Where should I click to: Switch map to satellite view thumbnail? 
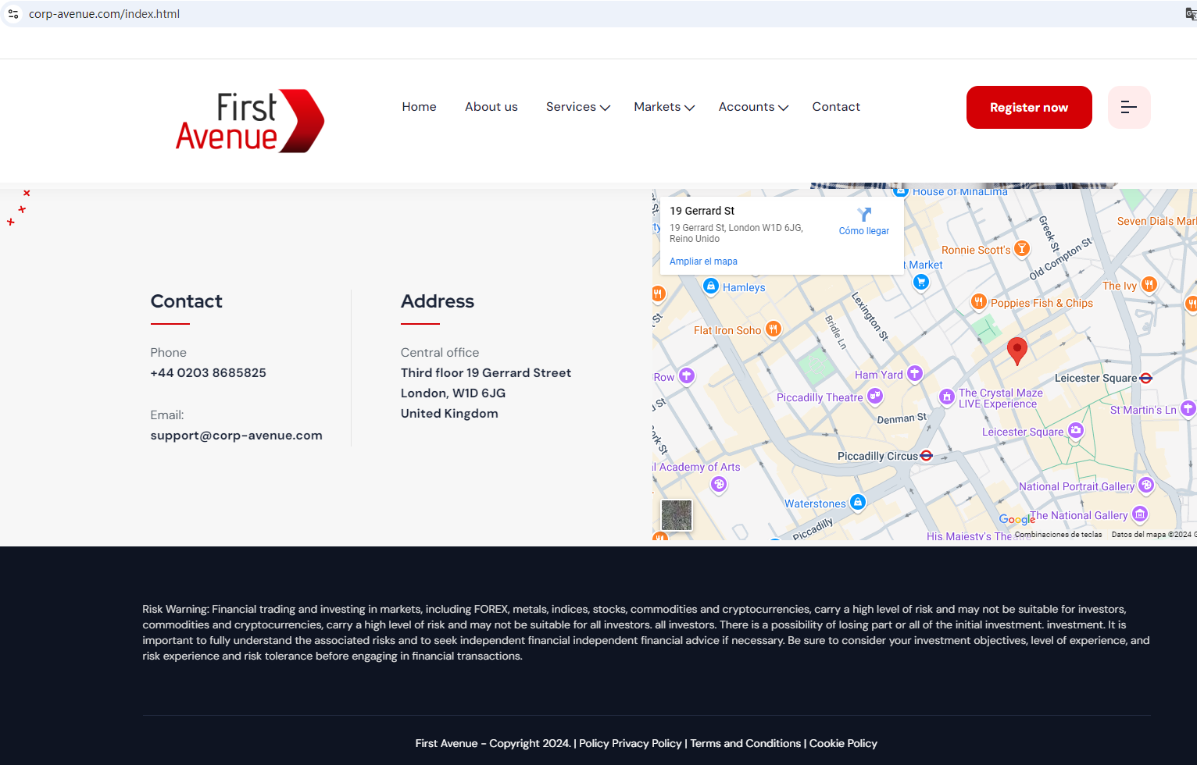[676, 515]
